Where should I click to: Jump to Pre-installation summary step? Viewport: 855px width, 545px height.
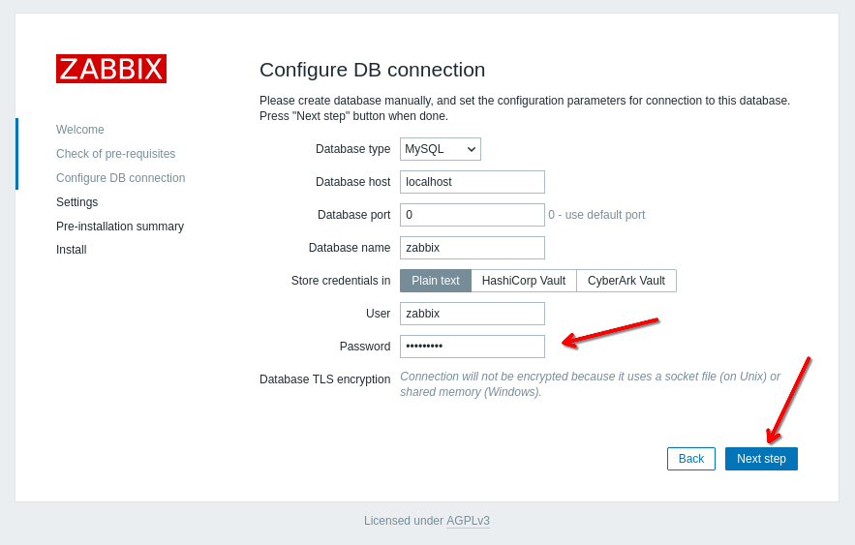119,227
